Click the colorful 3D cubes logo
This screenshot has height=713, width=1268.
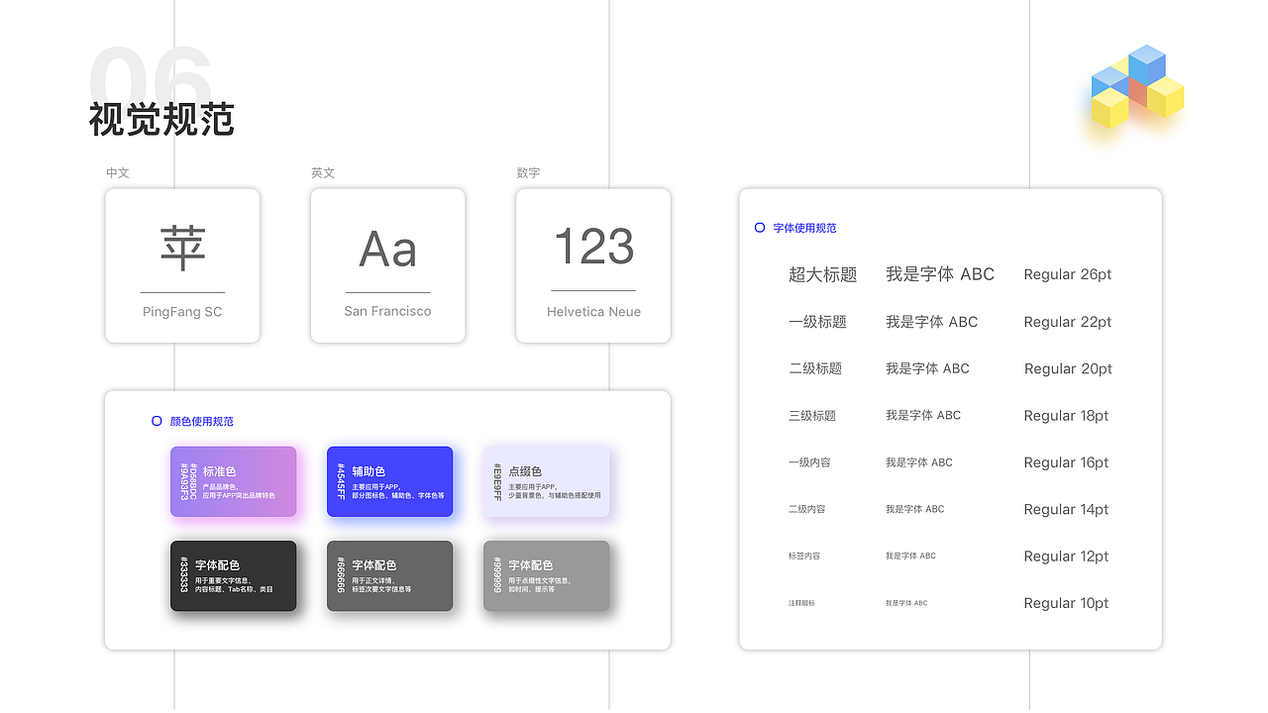[x=1137, y=87]
